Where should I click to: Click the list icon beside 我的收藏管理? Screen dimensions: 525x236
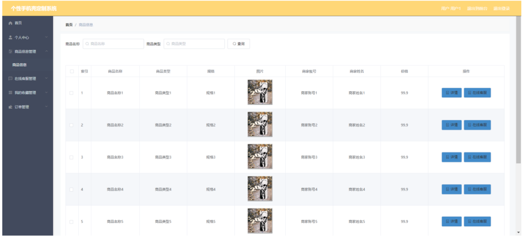11,93
